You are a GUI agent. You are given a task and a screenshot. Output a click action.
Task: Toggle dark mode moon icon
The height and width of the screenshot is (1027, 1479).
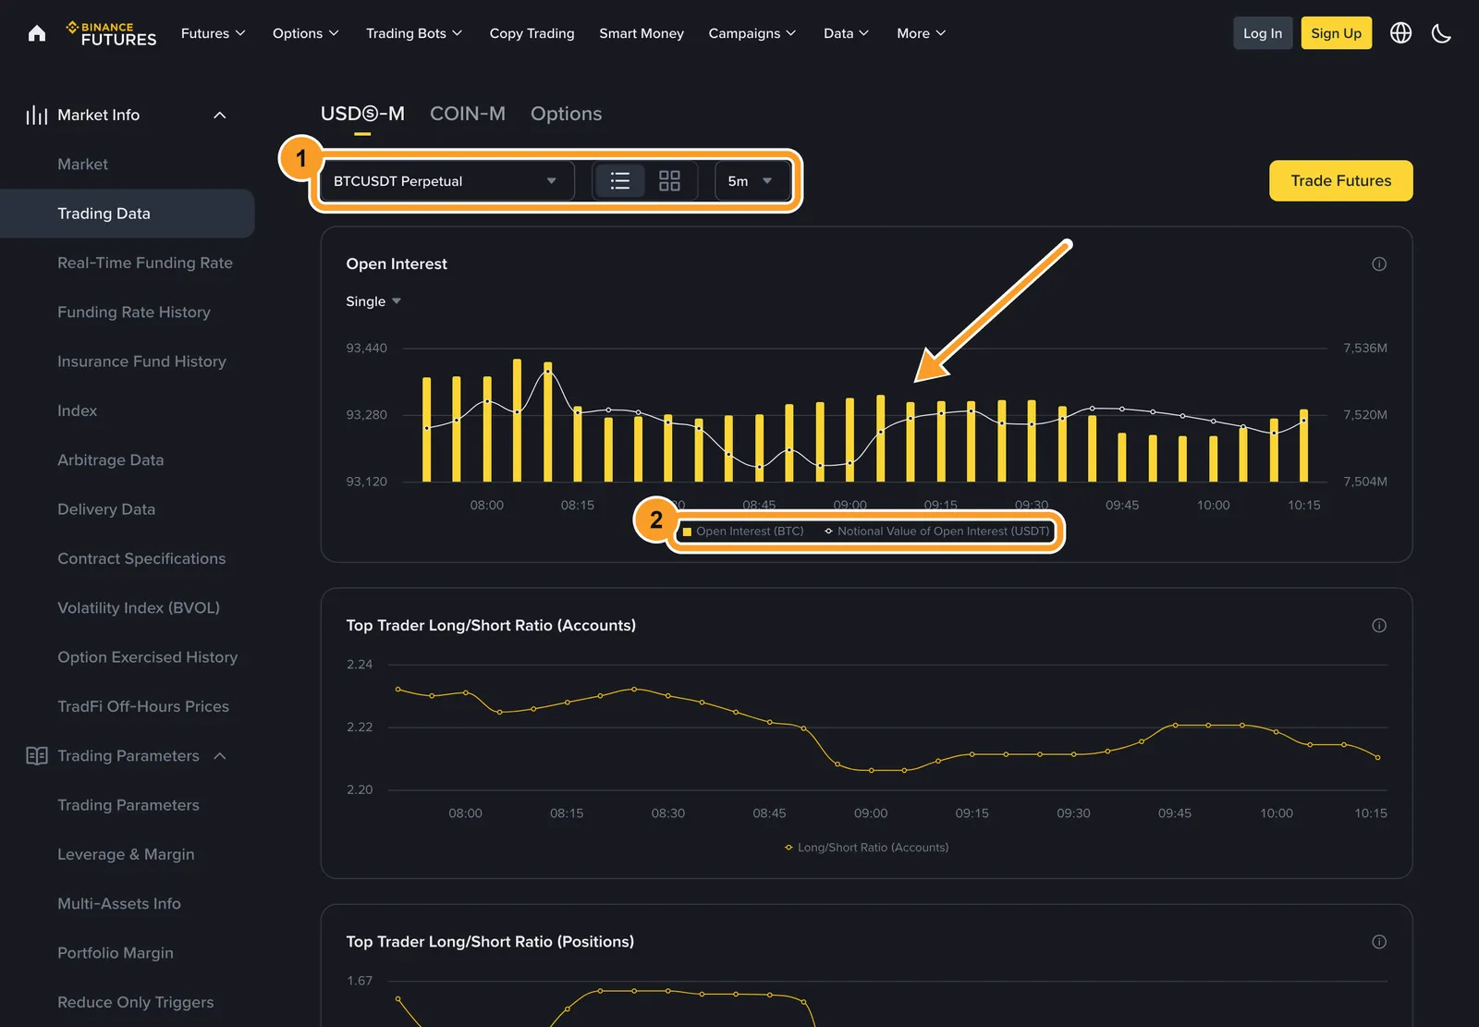click(1441, 33)
